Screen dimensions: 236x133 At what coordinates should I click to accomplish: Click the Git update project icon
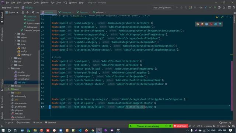point(206,7)
